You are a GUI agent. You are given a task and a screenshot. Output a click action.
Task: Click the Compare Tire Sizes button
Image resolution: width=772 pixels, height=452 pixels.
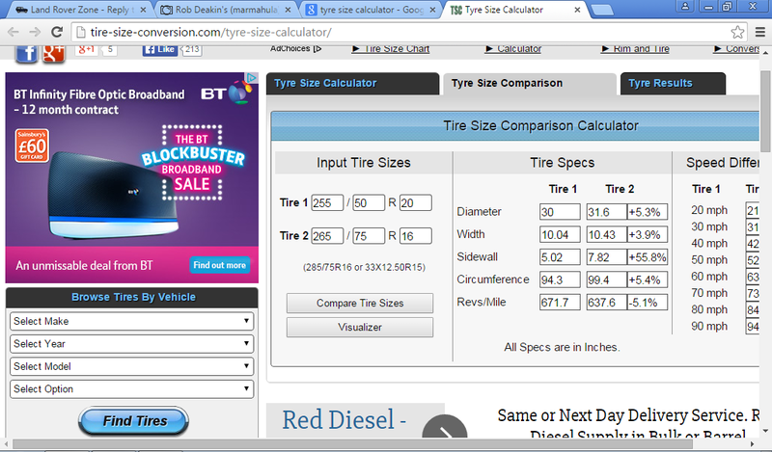coord(360,303)
